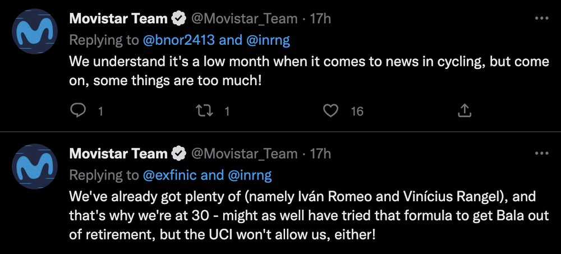Click Movistar Team name on the Iván Romeo tweet
This screenshot has height=254, width=561.
[118, 154]
